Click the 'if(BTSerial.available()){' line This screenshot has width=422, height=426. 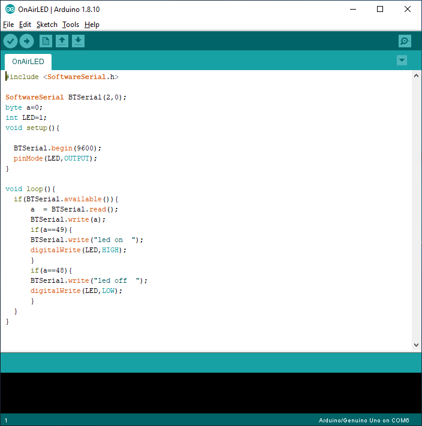(66, 199)
